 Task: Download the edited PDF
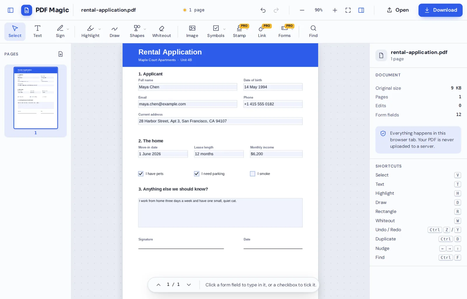pos(440,10)
